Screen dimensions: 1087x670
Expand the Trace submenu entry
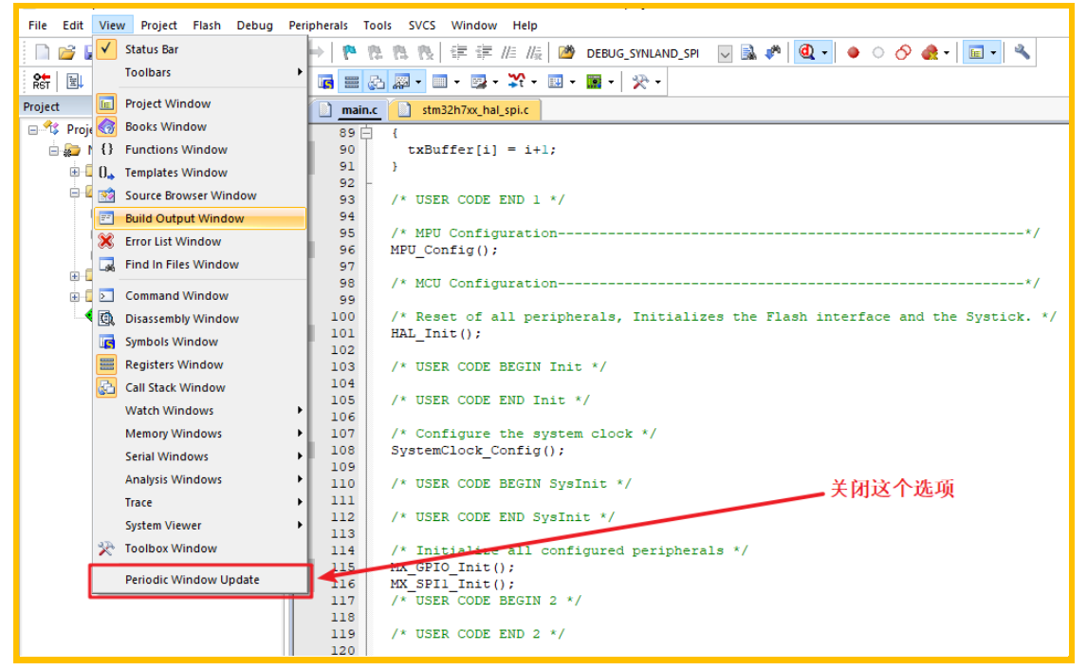[x=200, y=501]
